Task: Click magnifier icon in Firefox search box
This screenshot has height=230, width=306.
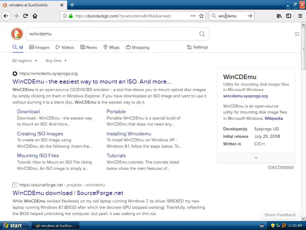Action: (214, 16)
